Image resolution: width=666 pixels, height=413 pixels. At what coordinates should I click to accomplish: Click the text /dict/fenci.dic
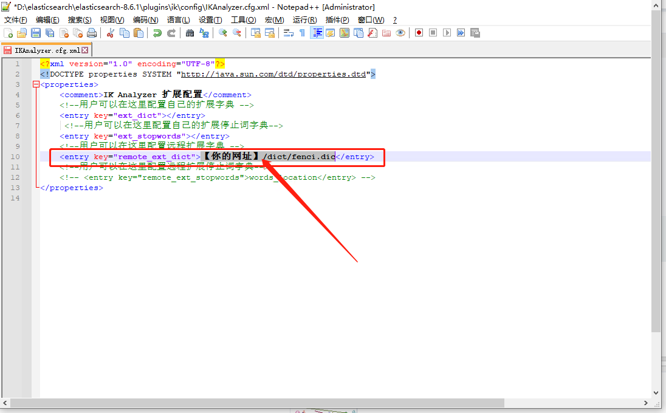click(300, 157)
